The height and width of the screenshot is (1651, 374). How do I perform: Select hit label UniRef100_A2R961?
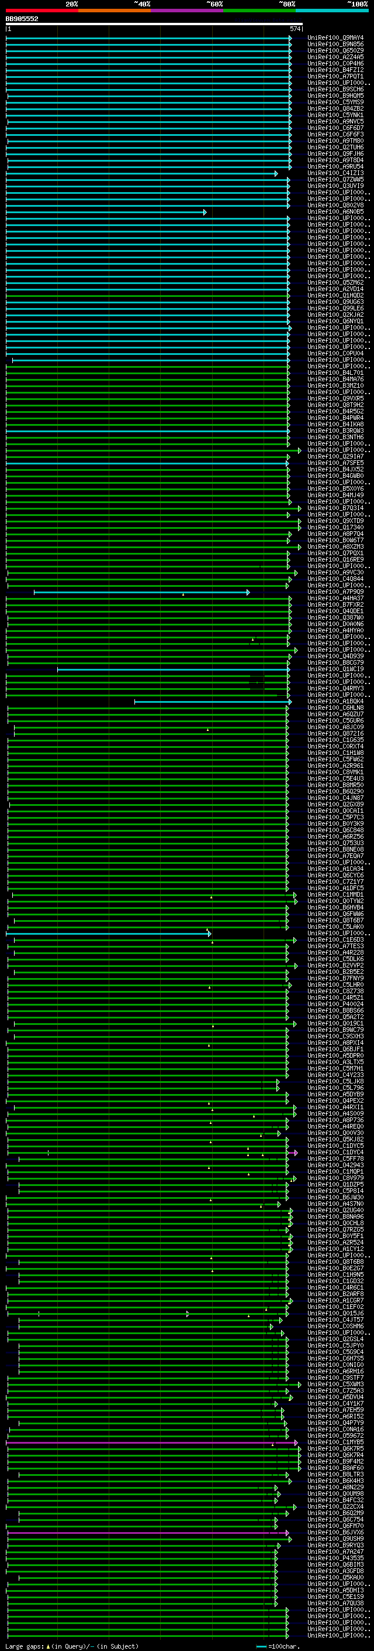point(335,766)
